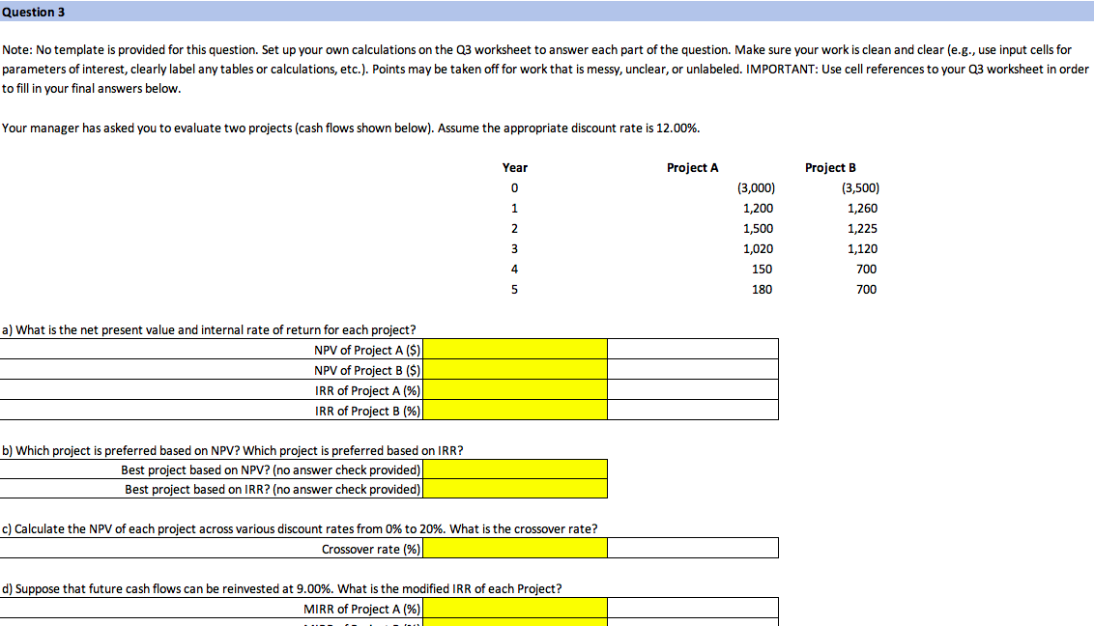This screenshot has height=626, width=1094.
Task: Click the 'IRR of Project B (%)' label
Action: click(367, 411)
